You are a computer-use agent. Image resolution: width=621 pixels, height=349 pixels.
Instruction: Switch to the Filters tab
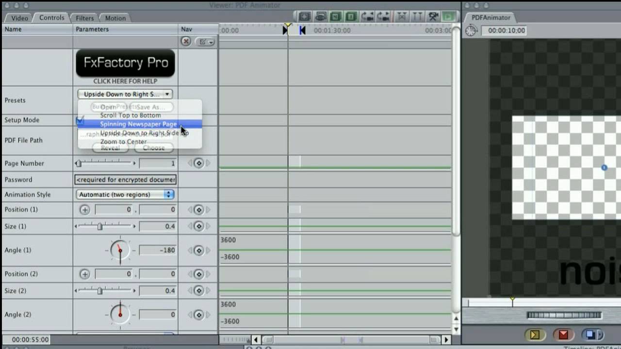(x=85, y=18)
